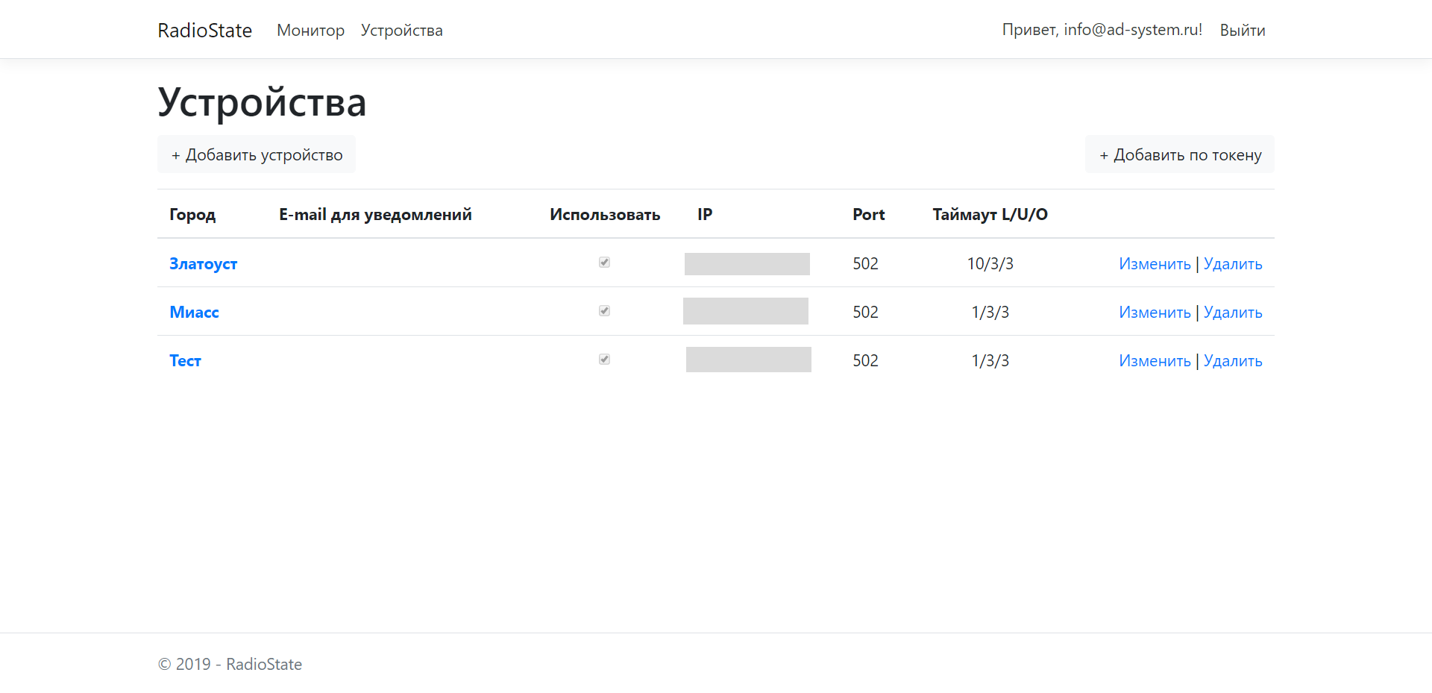The height and width of the screenshot is (693, 1432).
Task: Click the RadioState brand logo
Action: pyautogui.click(x=204, y=31)
